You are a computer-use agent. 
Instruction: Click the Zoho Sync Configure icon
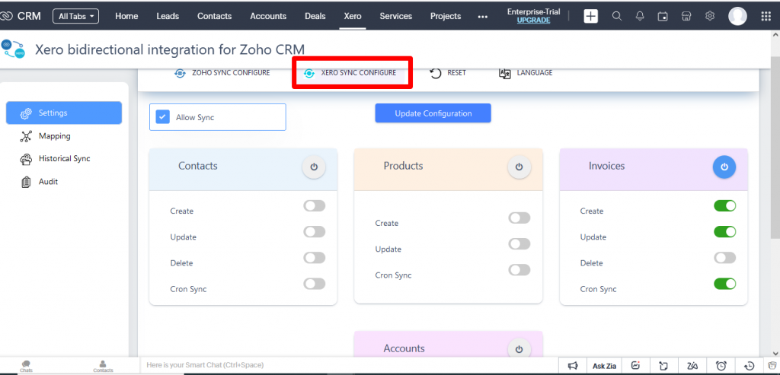pyautogui.click(x=180, y=74)
